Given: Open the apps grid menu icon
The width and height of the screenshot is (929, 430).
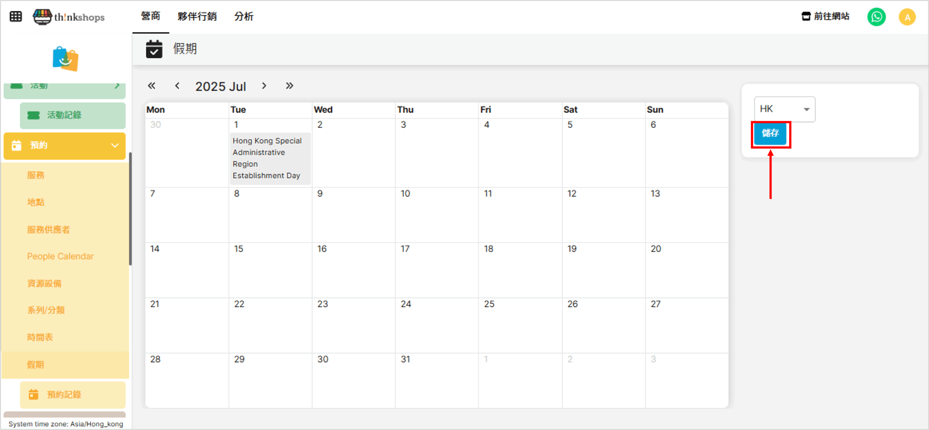Looking at the screenshot, I should click(x=16, y=17).
